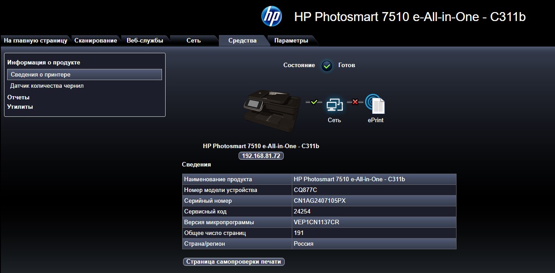The image size is (555, 273).
Task: Click the HP Photosmart 7510 page title header
Action: pos(410,17)
